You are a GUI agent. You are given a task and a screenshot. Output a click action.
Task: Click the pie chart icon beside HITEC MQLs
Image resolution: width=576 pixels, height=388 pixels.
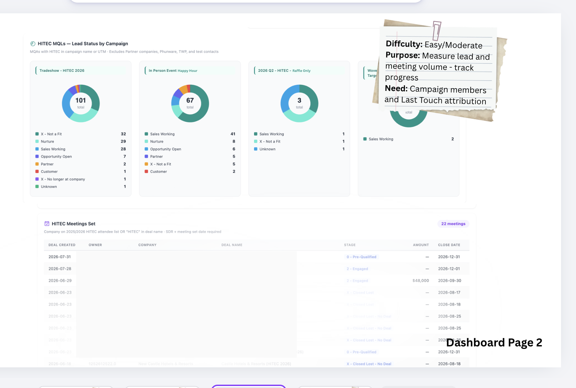tap(33, 44)
